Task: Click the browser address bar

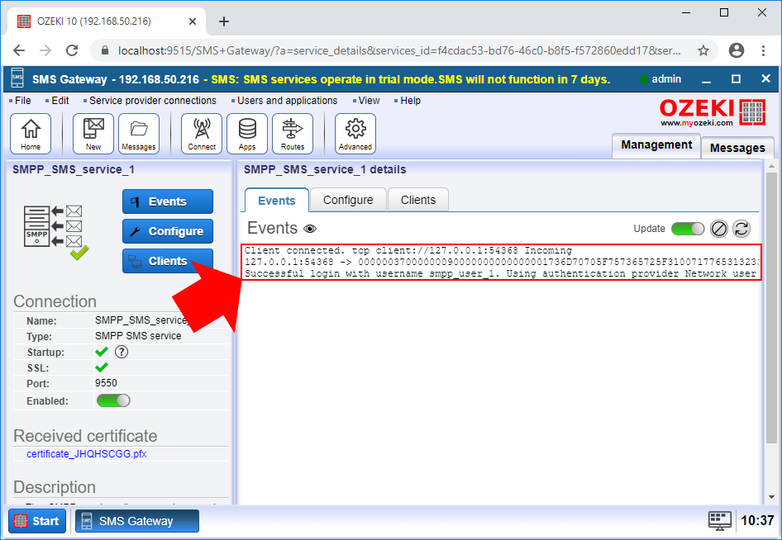Action: pos(399,50)
